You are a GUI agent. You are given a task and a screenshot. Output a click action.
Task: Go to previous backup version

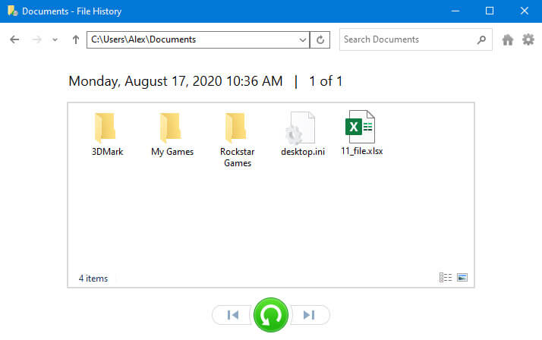232,315
